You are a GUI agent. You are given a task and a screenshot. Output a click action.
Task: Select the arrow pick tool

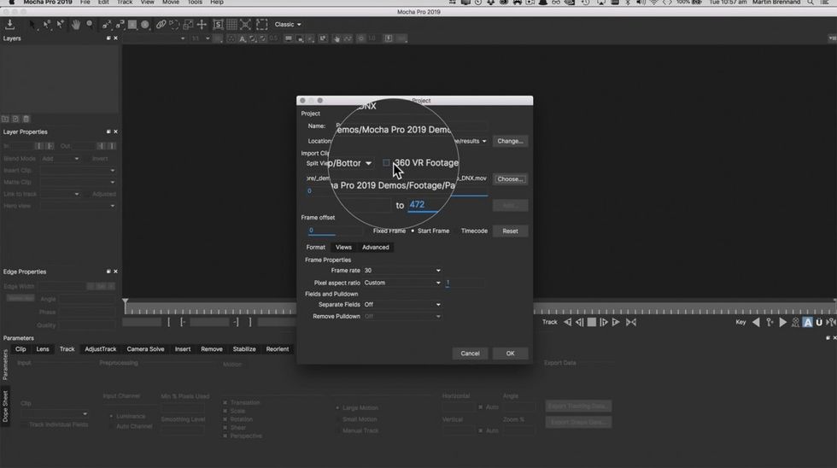click(x=32, y=25)
